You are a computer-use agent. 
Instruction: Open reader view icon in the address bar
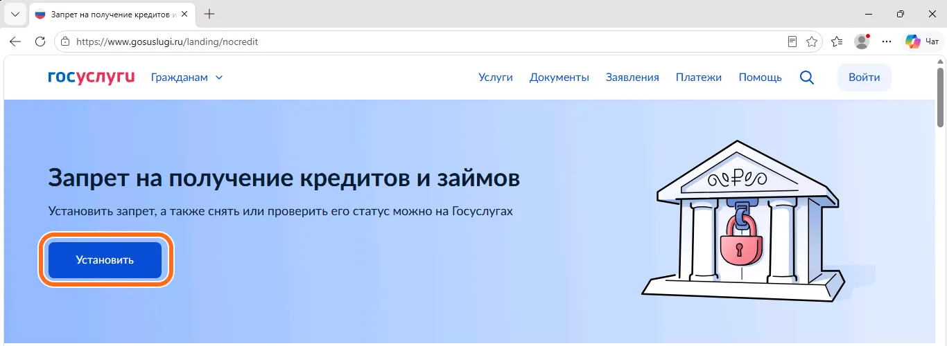pyautogui.click(x=792, y=42)
